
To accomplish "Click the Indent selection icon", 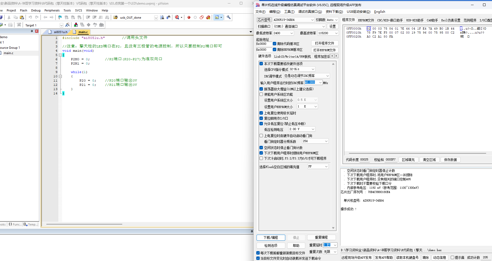I will pyautogui.click(x=88, y=17).
